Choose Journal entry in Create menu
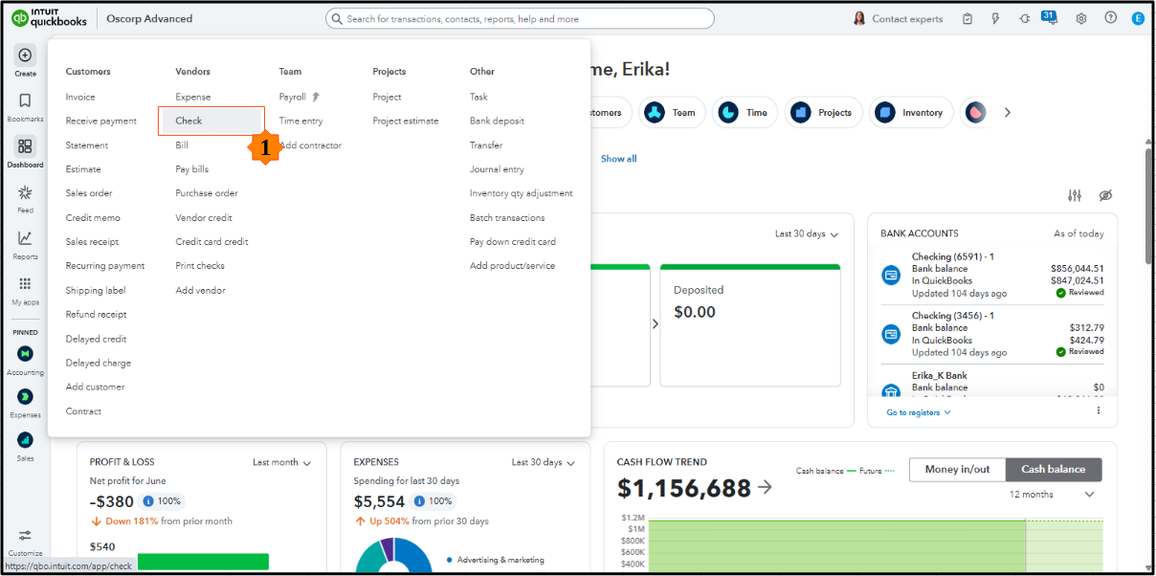This screenshot has height=576, width=1156. pyautogui.click(x=497, y=169)
